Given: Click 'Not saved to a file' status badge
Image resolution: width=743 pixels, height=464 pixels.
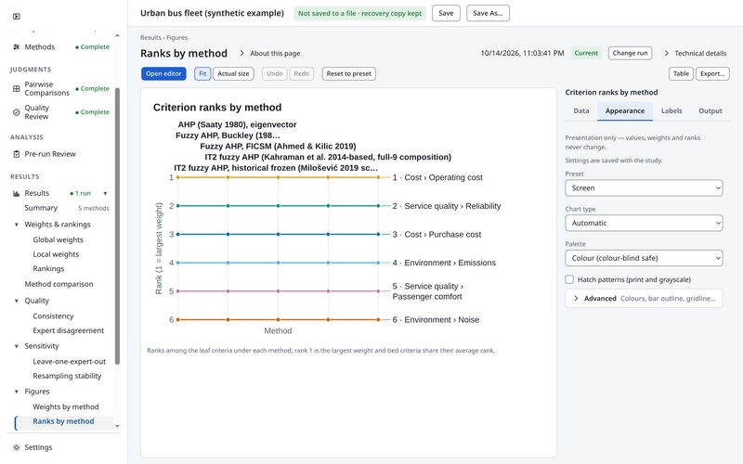Looking at the screenshot, I should [x=359, y=13].
